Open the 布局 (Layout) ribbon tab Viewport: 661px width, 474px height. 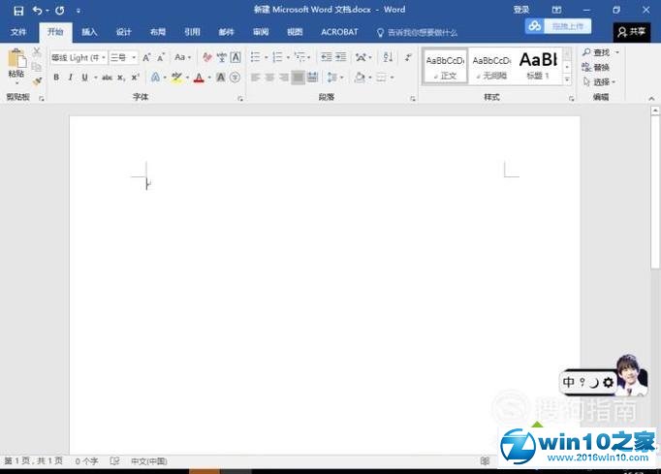[x=157, y=32]
